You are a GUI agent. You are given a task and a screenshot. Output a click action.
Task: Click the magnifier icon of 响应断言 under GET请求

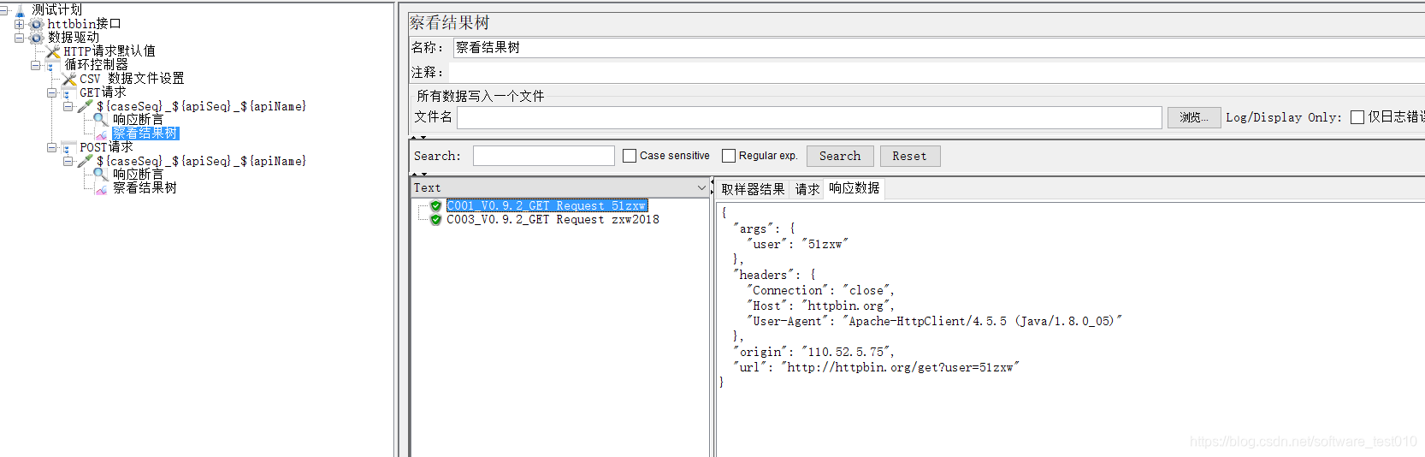pos(102,120)
